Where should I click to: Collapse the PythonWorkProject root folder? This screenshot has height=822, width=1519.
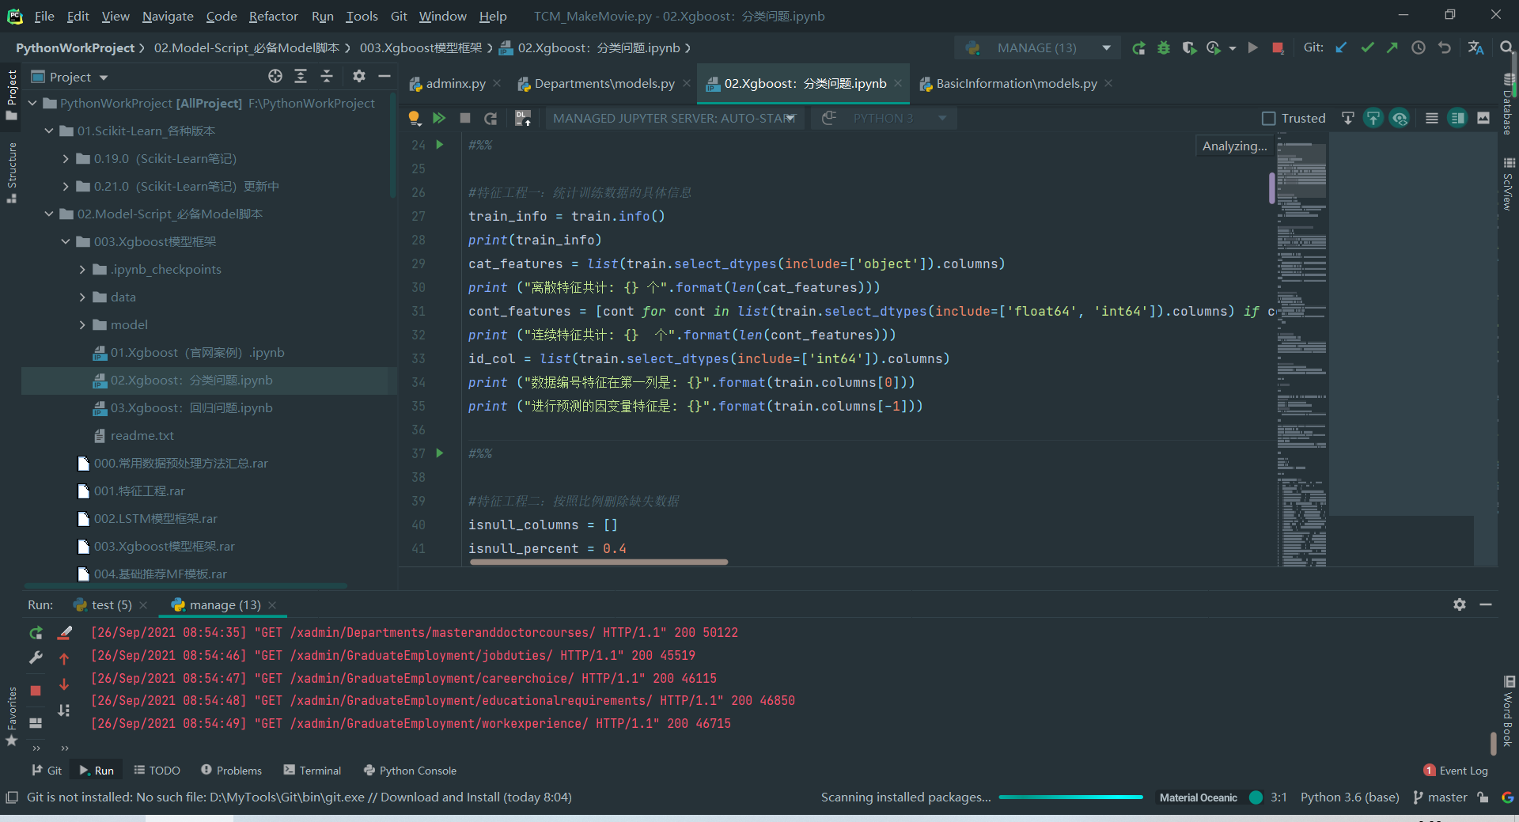(32, 104)
